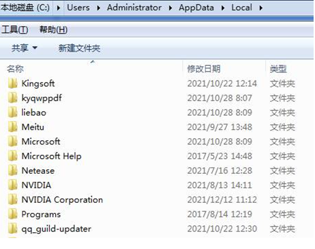This screenshot has height=249, width=315.
Task: Select the Programs folder name
Action: click(41, 215)
